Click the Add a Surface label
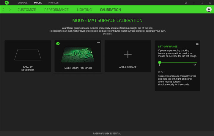The height and width of the screenshot is (136, 214). click(x=128, y=67)
